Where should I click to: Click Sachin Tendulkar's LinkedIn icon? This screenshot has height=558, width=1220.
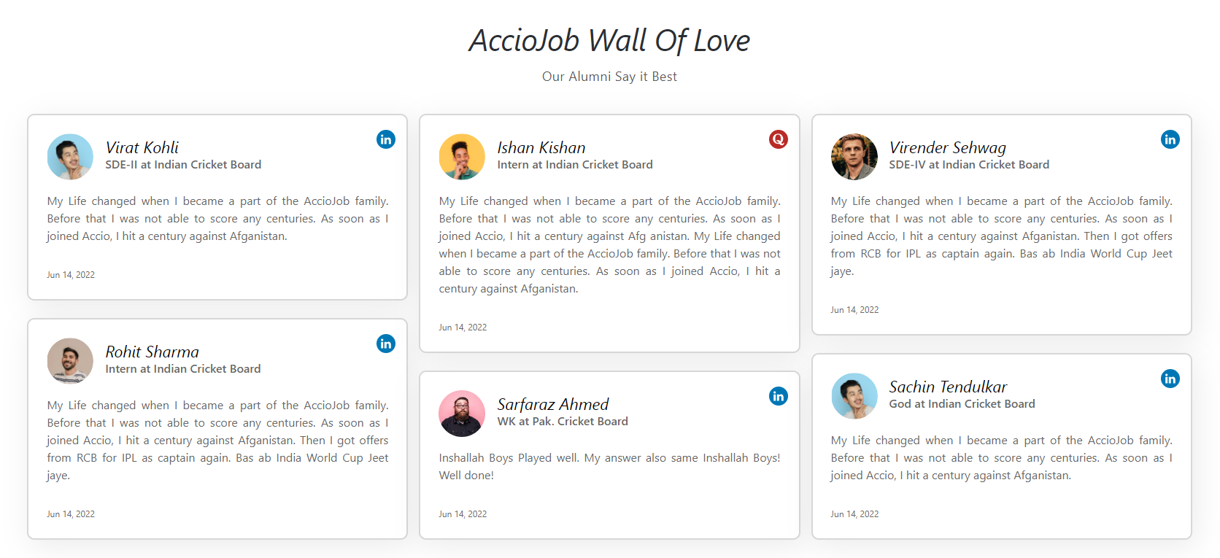(1170, 378)
